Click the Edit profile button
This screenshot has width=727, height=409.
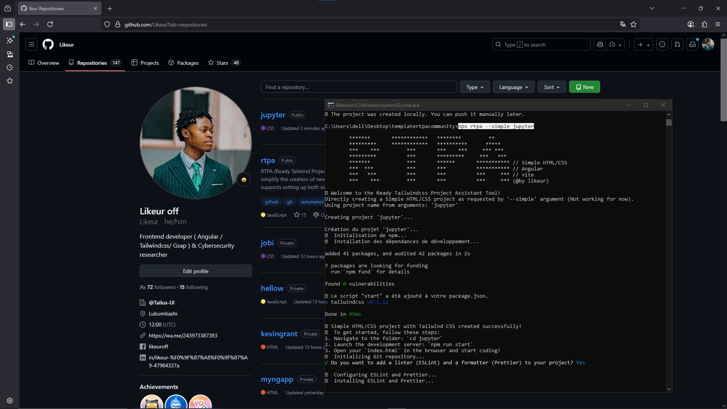[195, 271]
